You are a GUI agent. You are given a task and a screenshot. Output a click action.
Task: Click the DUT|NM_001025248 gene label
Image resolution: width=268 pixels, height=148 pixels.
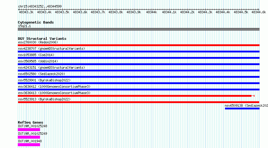point(33,126)
